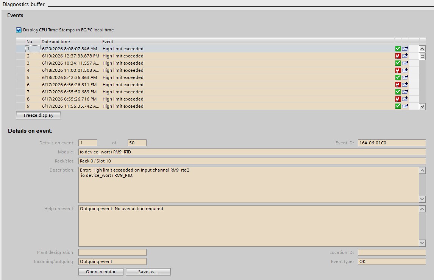Click outgoing envelope icon in row 3
The image size is (434, 280).
pos(405,63)
